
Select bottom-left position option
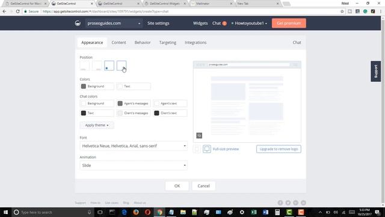(109, 66)
